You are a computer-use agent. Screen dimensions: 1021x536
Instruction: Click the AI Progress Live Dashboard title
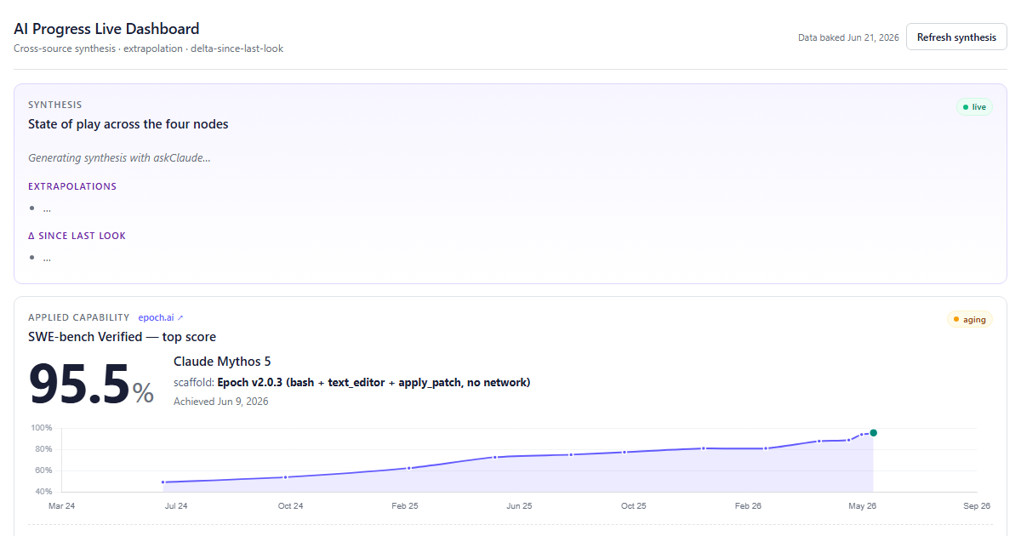(106, 29)
